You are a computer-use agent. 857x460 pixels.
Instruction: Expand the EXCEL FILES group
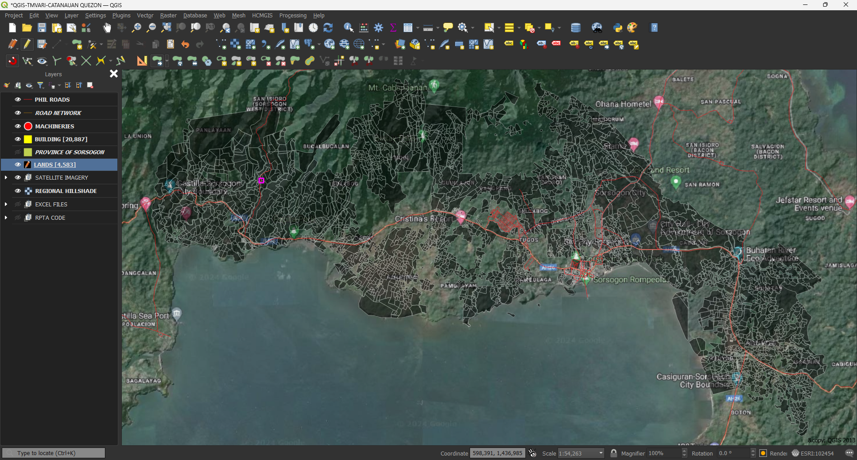coord(6,204)
